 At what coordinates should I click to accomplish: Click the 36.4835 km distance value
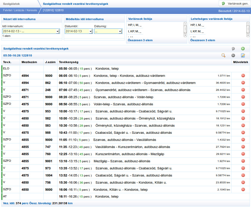pos(223,83)
